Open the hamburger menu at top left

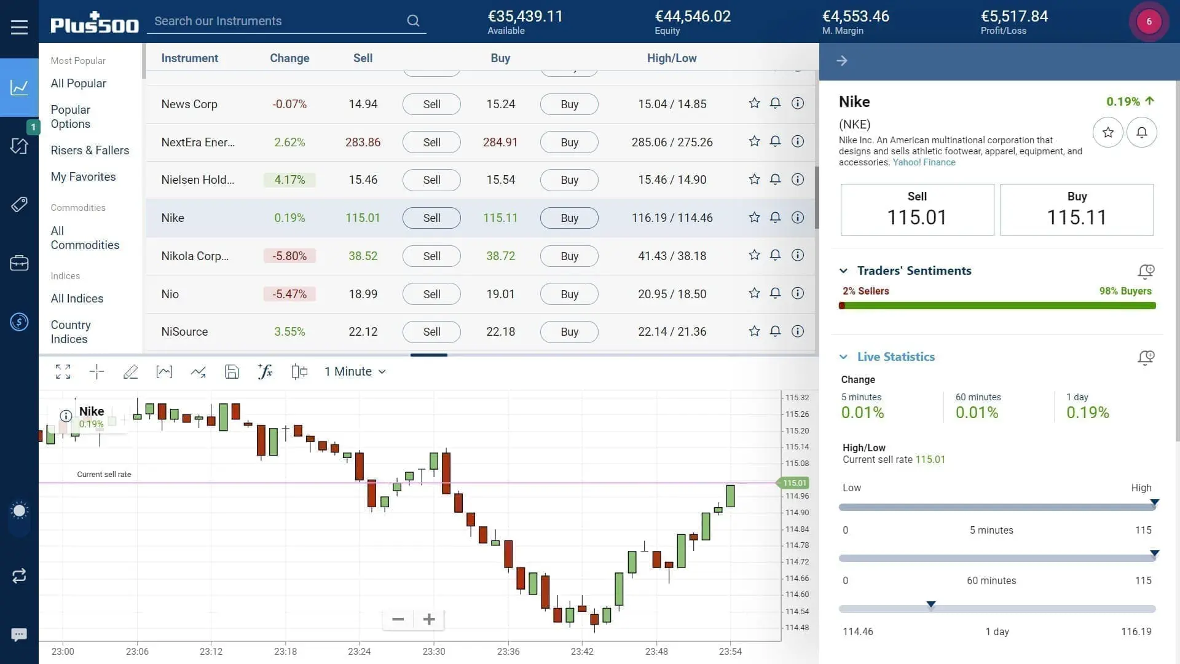coord(19,26)
